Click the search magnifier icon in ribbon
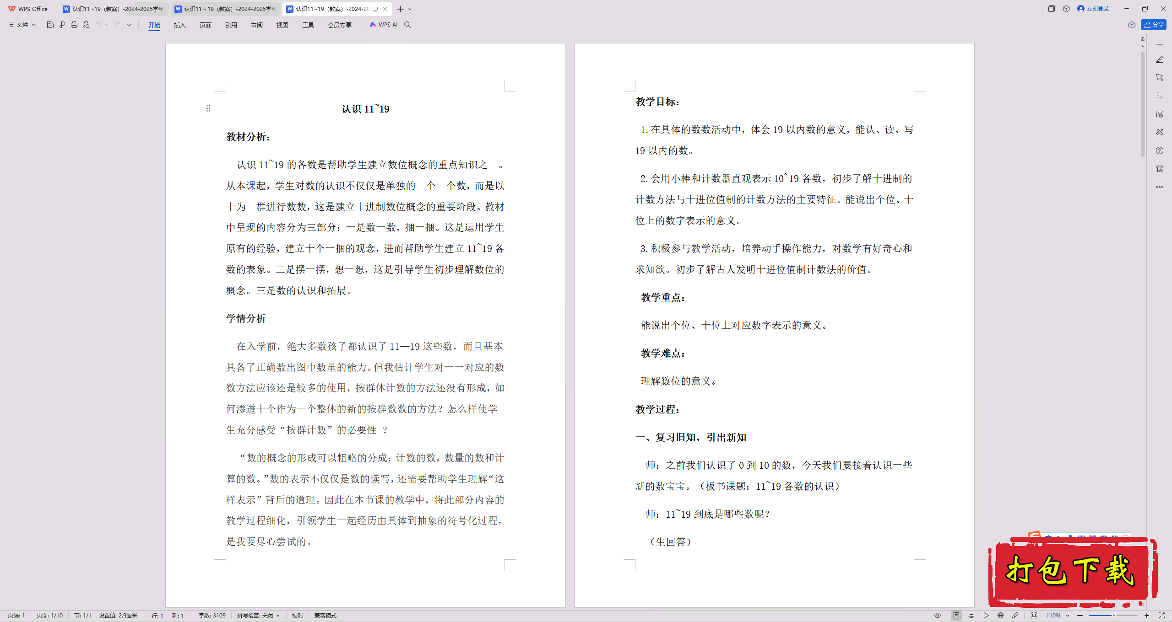Screen dimensions: 1172x622 [x=407, y=25]
